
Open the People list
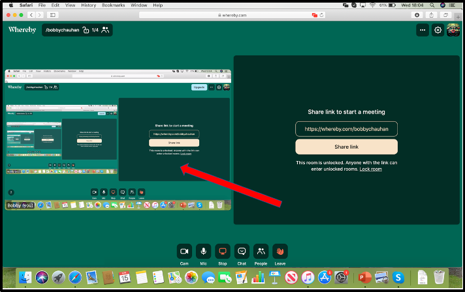[261, 252]
